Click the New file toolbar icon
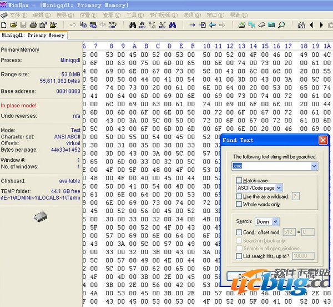 coord(4,25)
